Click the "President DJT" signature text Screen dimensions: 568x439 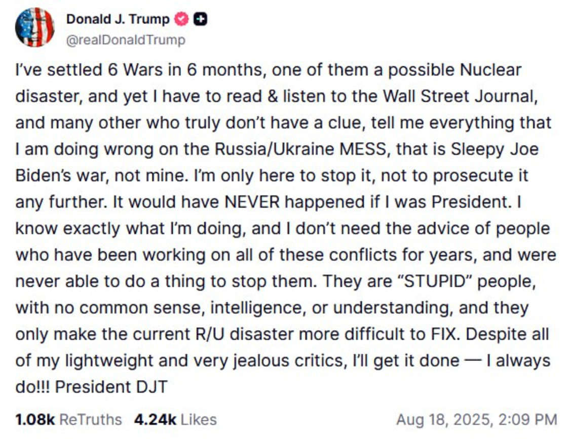pos(111,387)
